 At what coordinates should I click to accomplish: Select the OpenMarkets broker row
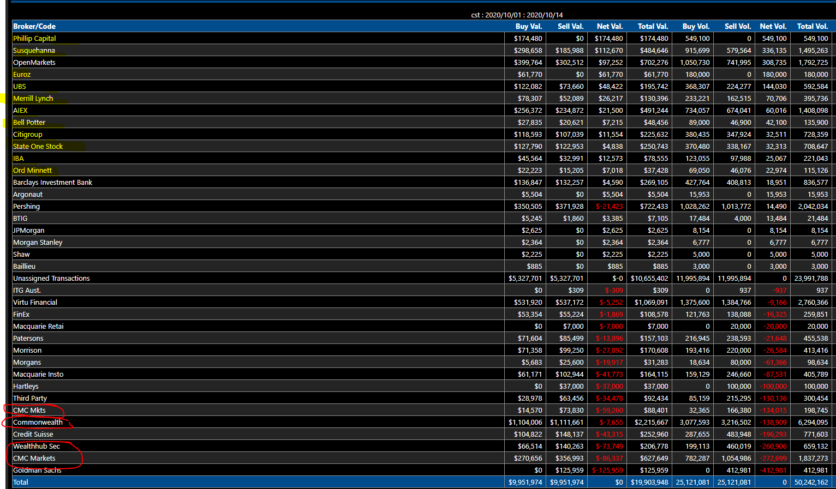pos(423,62)
